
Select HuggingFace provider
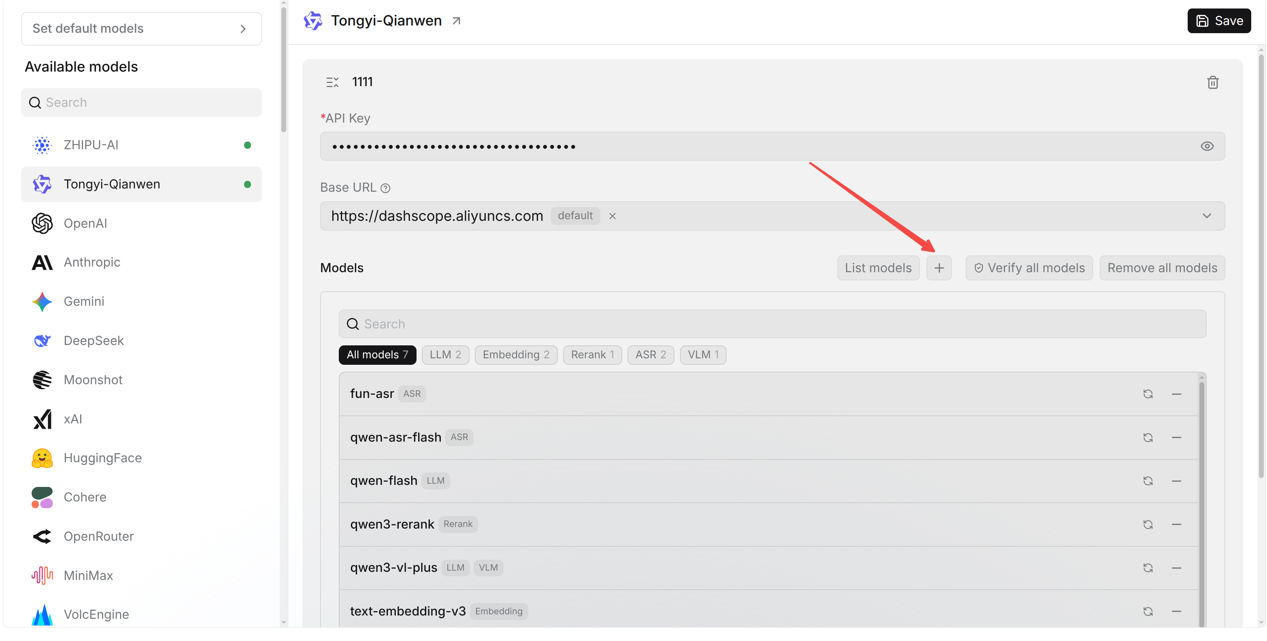click(x=141, y=459)
